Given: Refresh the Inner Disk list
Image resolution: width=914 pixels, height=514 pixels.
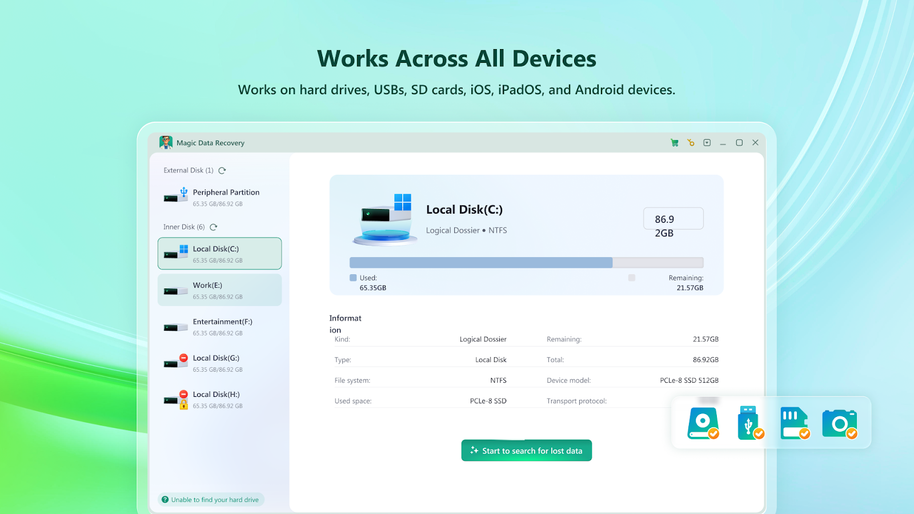Looking at the screenshot, I should pyautogui.click(x=214, y=227).
